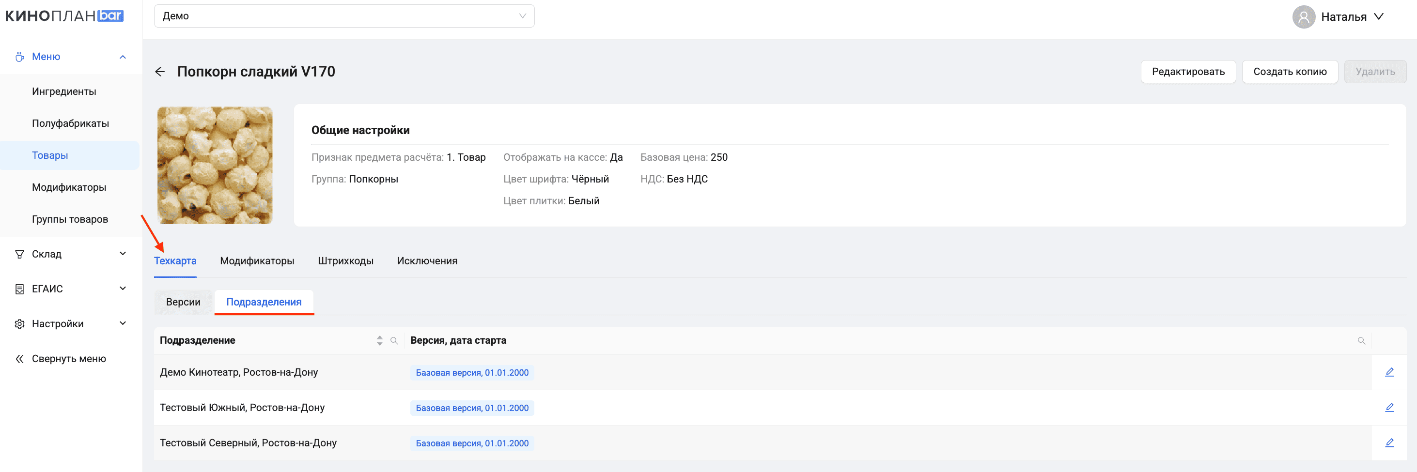Click the Кинoплан bar logo
Screen dimensions: 1417x472
64,16
